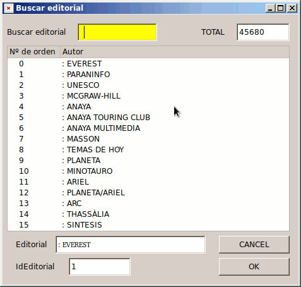Screen dimensions: 301x287
Task: Select the THASSÀLIA editorial
Action: [148, 214]
